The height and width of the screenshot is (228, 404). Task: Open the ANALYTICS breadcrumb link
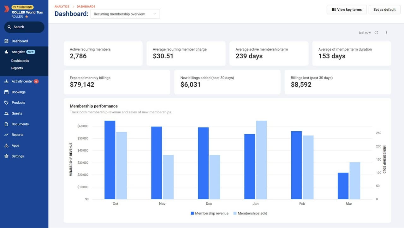click(x=62, y=6)
